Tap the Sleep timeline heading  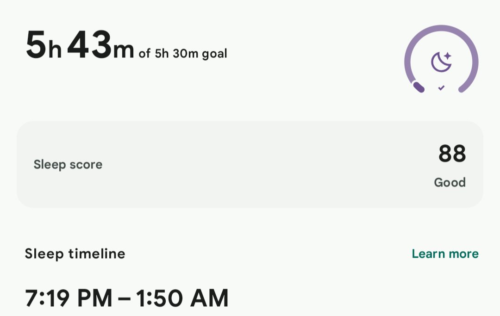tap(75, 254)
